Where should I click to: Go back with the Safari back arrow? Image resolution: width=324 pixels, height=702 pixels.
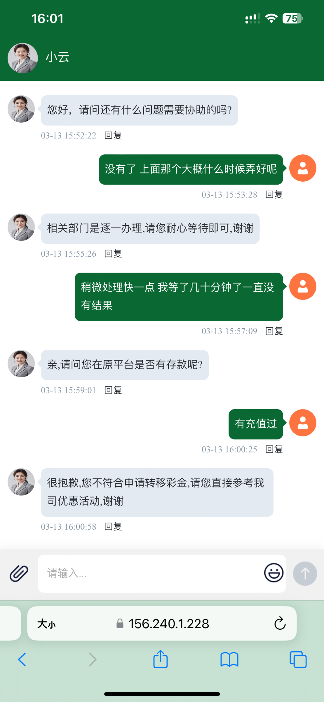click(22, 660)
